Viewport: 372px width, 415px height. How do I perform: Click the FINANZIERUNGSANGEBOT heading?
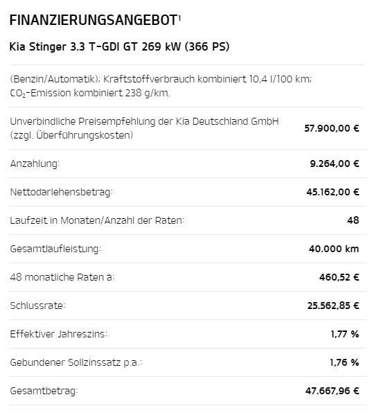coord(94,20)
